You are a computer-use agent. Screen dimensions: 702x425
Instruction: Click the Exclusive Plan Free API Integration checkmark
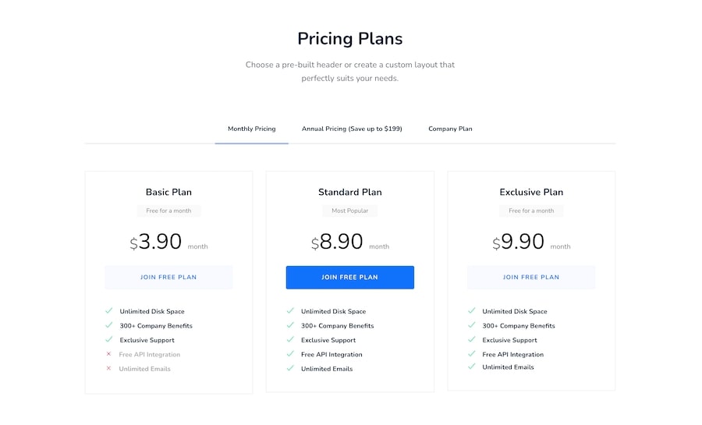[472, 353]
